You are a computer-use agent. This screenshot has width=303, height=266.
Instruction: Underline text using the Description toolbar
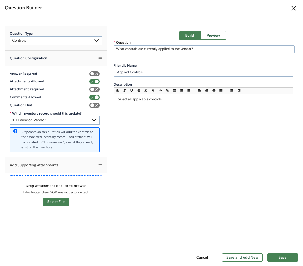(x=131, y=91)
